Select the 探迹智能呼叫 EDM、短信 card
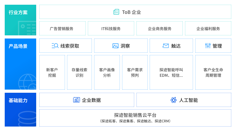 (171, 72)
